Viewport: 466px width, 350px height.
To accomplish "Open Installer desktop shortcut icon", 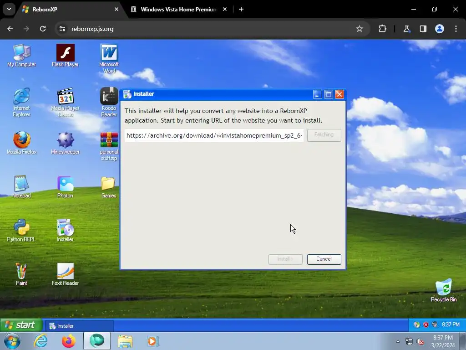I will coord(65,231).
